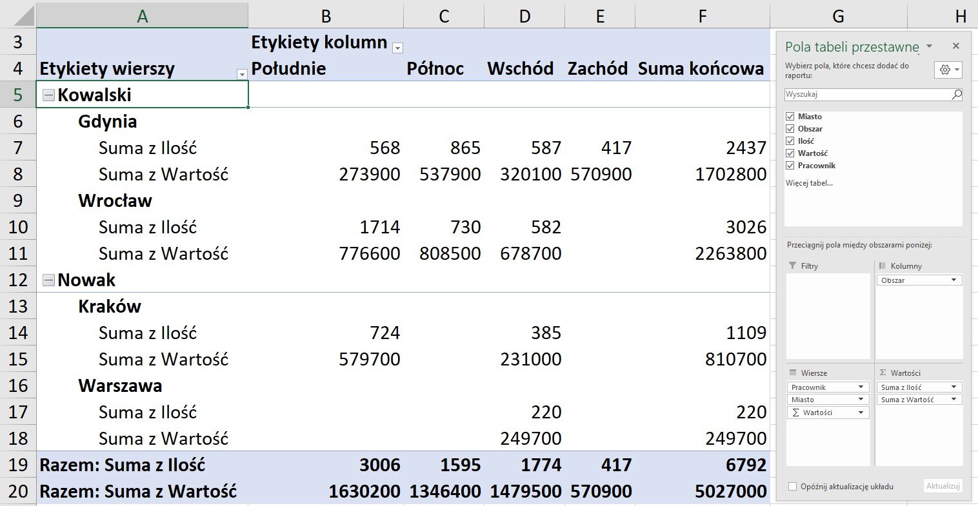Screen dimensions: 978x506
Task: Select row 12 header
Action: click(x=18, y=280)
